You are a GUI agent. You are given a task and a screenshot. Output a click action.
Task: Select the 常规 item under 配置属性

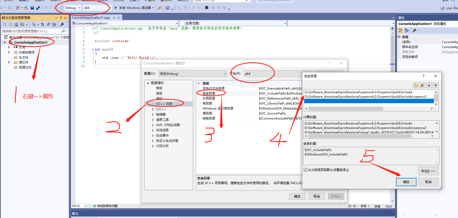[x=159, y=88]
